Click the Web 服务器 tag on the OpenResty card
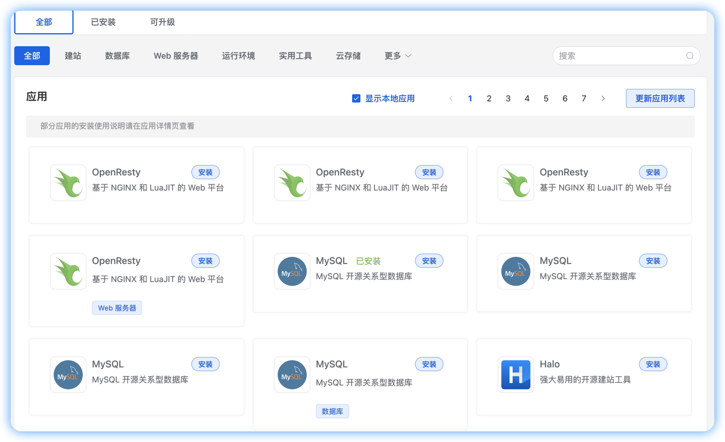 point(117,308)
